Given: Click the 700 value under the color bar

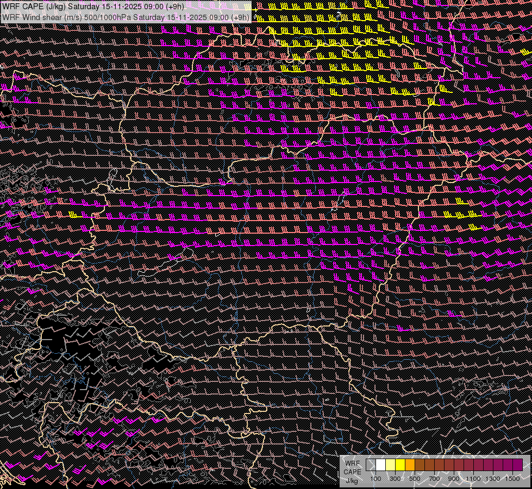Looking at the screenshot, I should [434, 479].
